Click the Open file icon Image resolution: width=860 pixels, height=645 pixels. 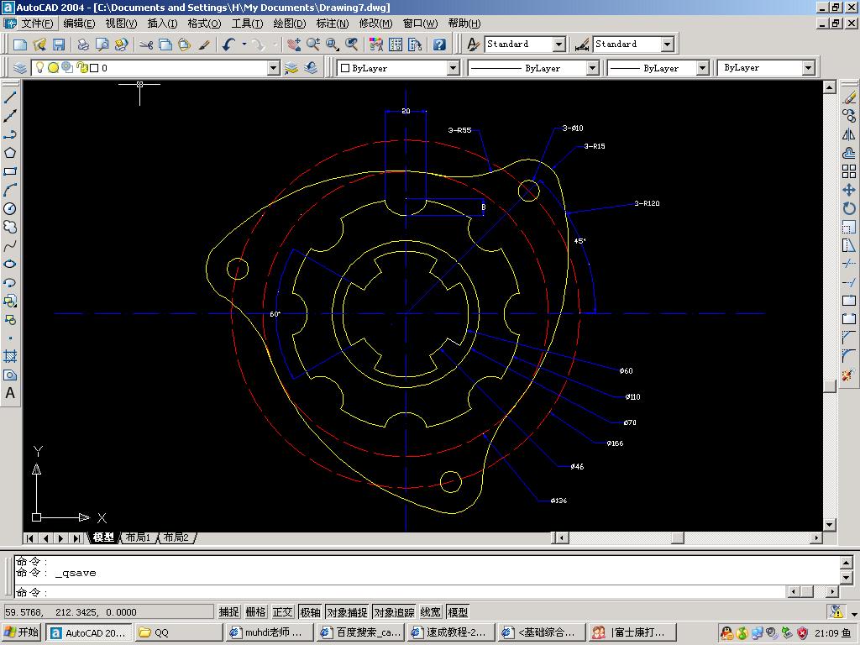point(39,45)
